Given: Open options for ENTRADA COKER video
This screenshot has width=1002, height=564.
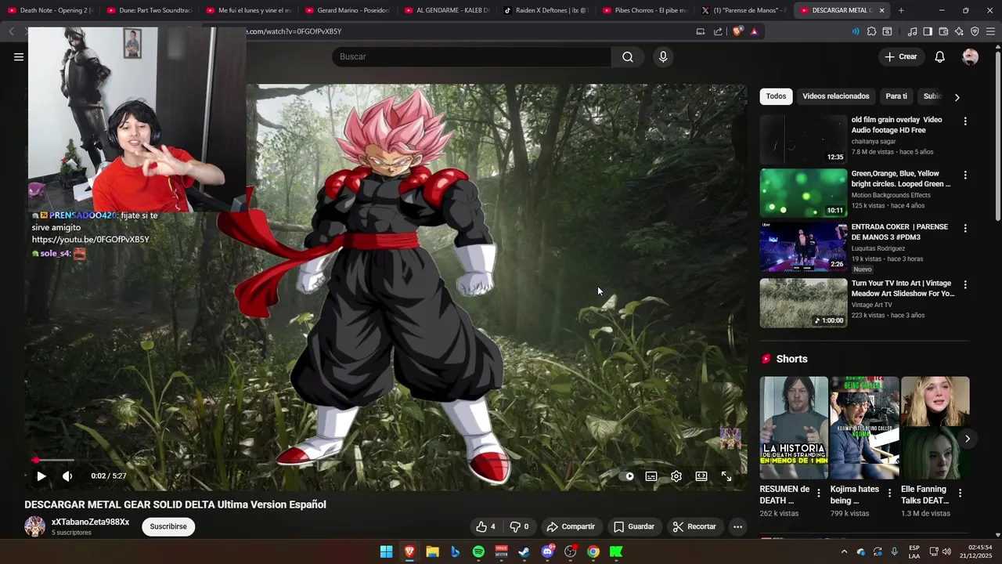Looking at the screenshot, I should pyautogui.click(x=964, y=228).
